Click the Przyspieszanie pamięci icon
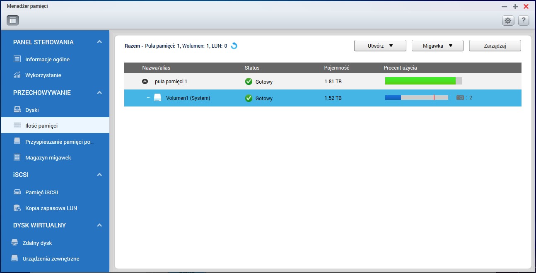 (x=17, y=141)
